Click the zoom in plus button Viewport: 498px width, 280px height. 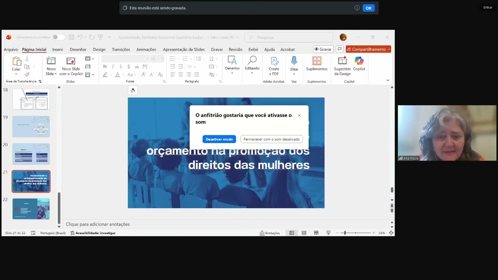[373, 233]
